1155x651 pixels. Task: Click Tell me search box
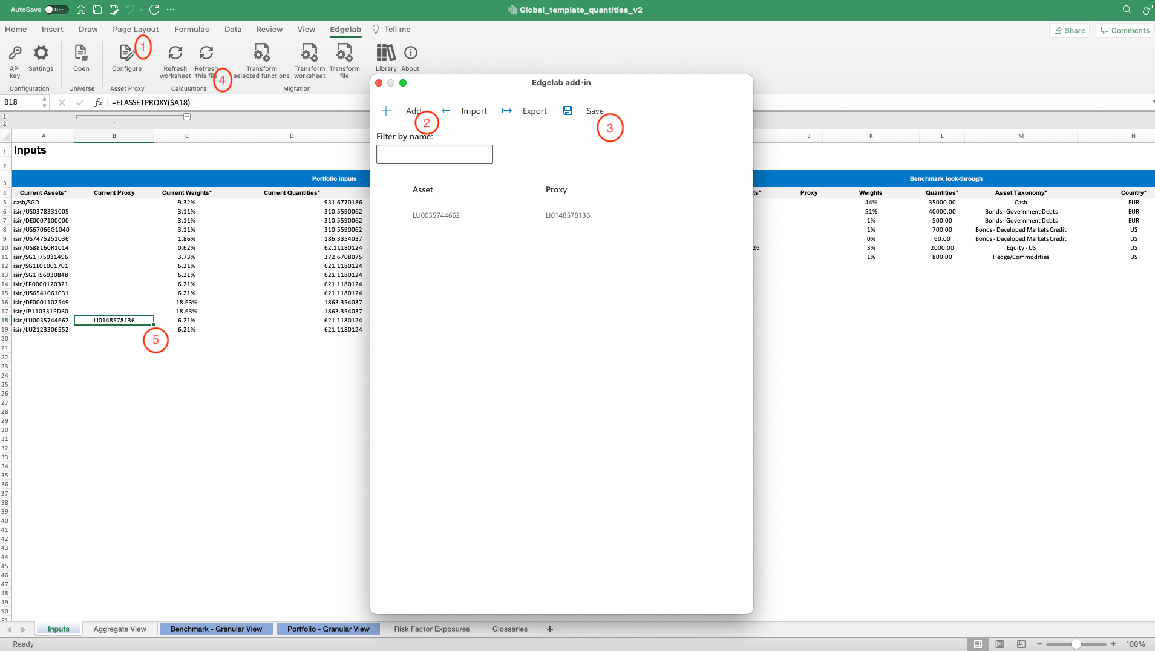coord(391,29)
